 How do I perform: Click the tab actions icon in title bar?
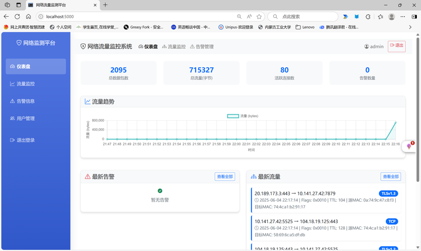click(18, 5)
